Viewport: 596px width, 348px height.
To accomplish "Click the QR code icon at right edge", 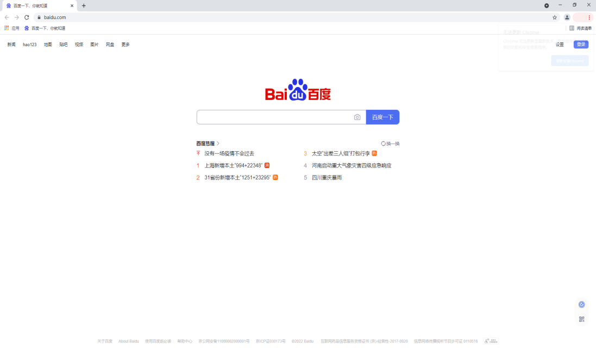I will pyautogui.click(x=581, y=319).
